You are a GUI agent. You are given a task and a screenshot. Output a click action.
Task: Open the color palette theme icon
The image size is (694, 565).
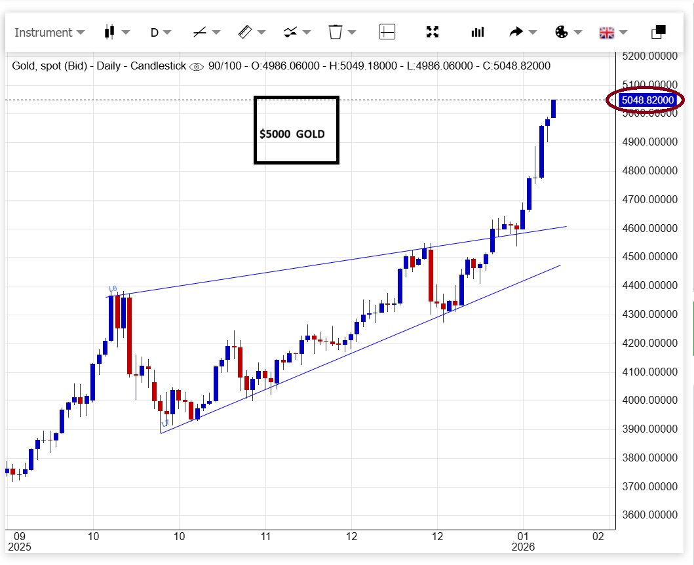(562, 31)
